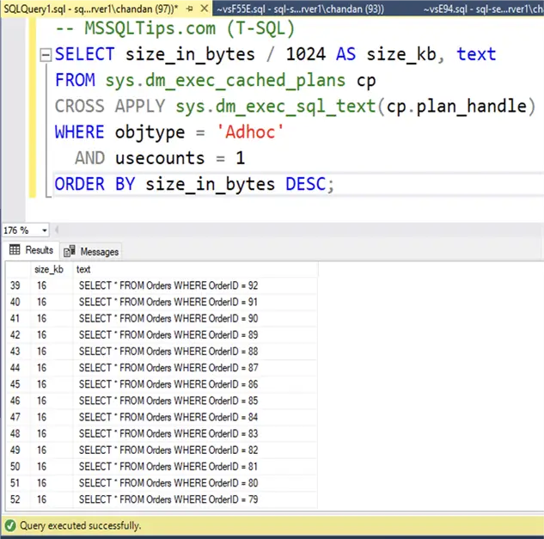Place cursor on sys.dm_exec_sql_text in editor
Viewport: 544px width, 539px height.
click(276, 107)
